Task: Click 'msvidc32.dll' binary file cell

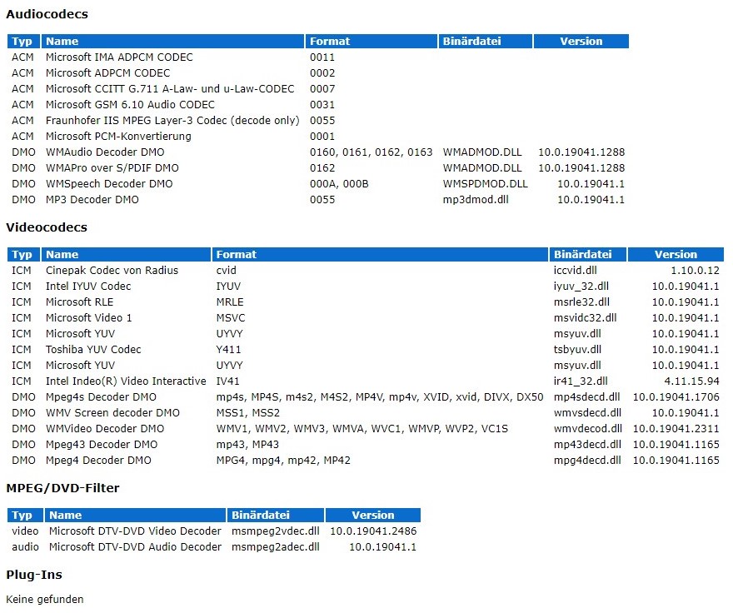Action: pos(585,318)
